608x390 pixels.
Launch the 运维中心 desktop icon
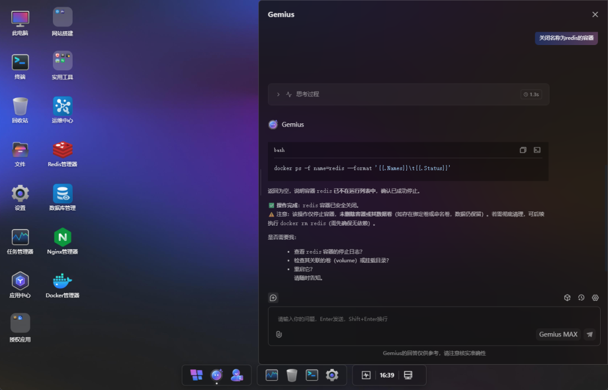(62, 110)
